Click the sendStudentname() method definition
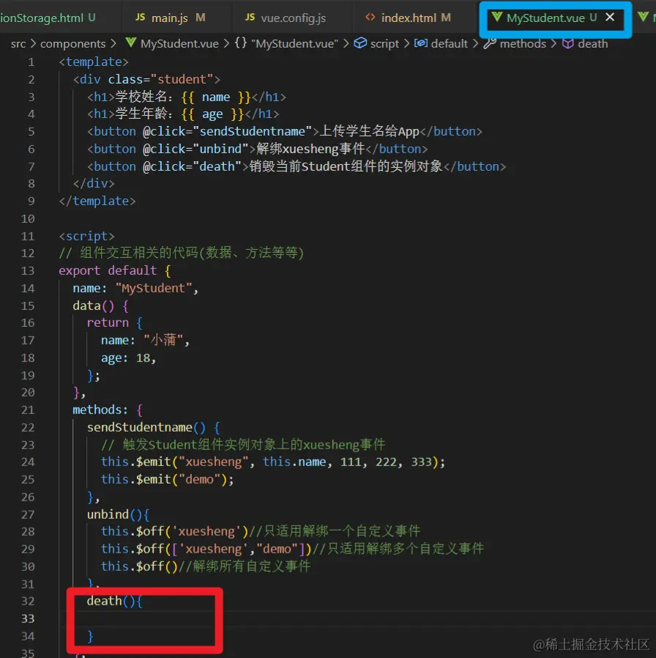Viewport: 656px width, 658px height. coord(154,428)
